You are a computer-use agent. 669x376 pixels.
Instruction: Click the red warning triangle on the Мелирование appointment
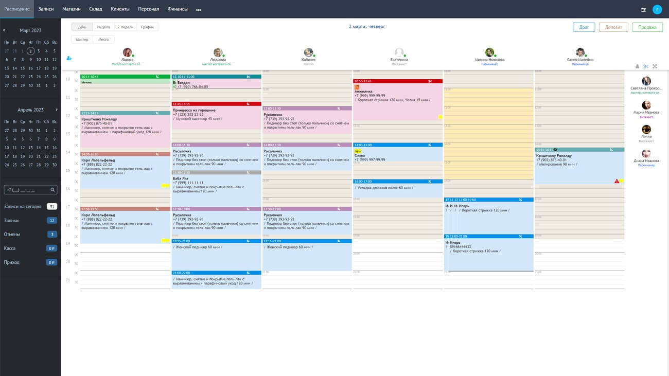(x=617, y=181)
